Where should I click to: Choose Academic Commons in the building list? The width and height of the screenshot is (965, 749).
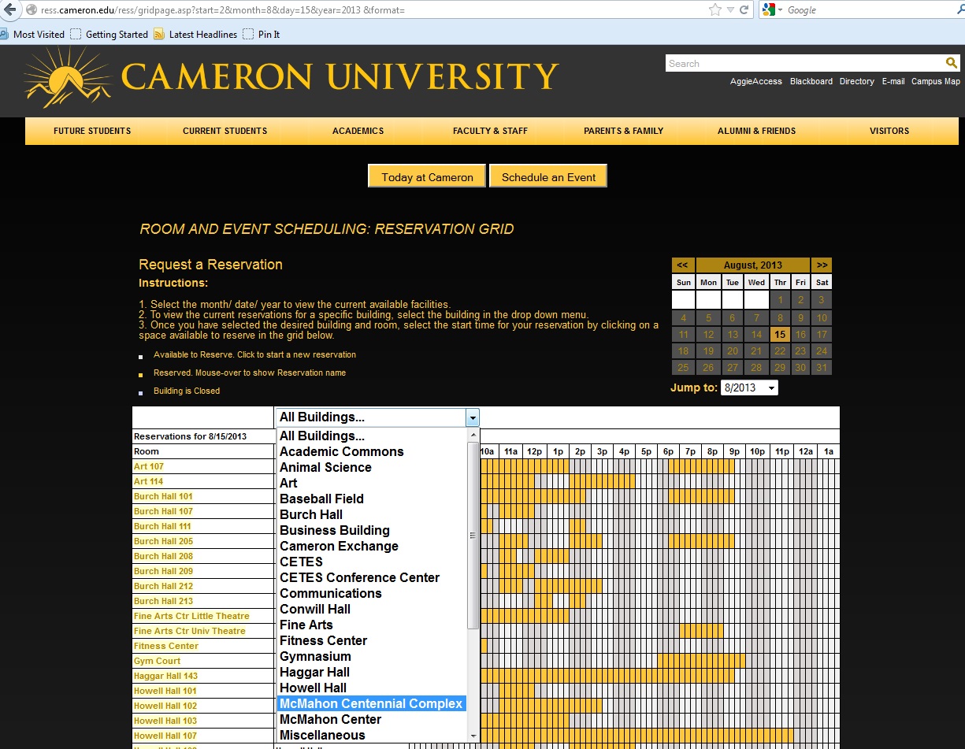click(371, 451)
